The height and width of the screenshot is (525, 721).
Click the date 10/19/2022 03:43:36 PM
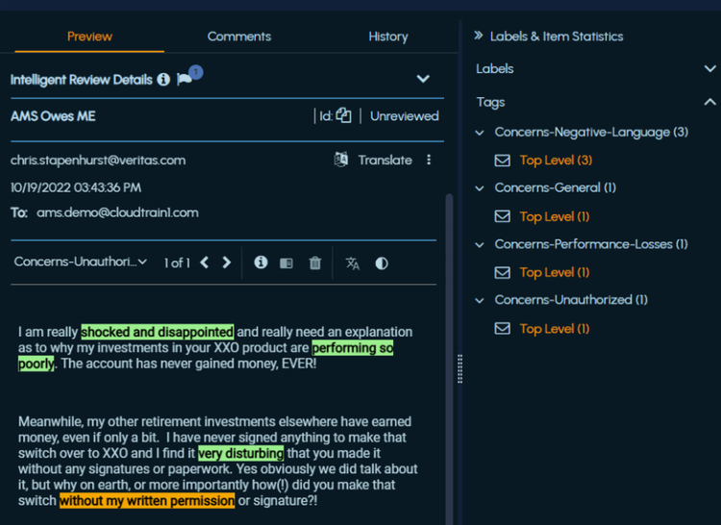[76, 187]
